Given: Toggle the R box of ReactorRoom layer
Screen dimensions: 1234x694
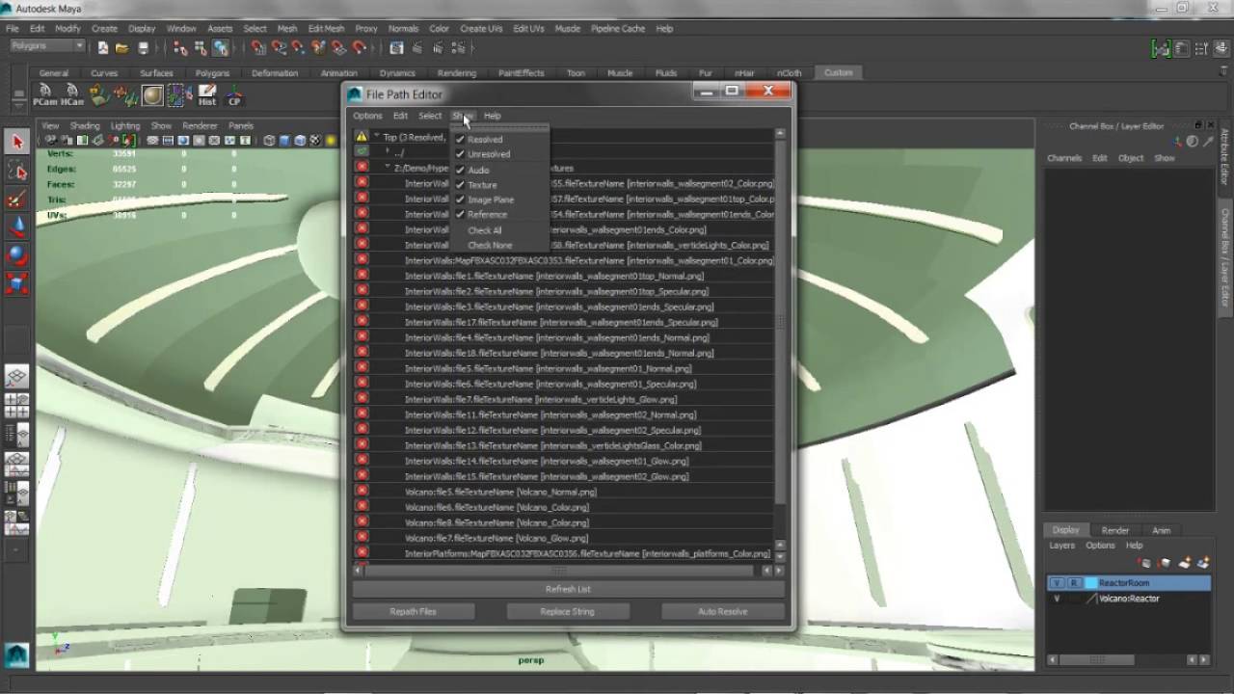Looking at the screenshot, I should point(1073,583).
